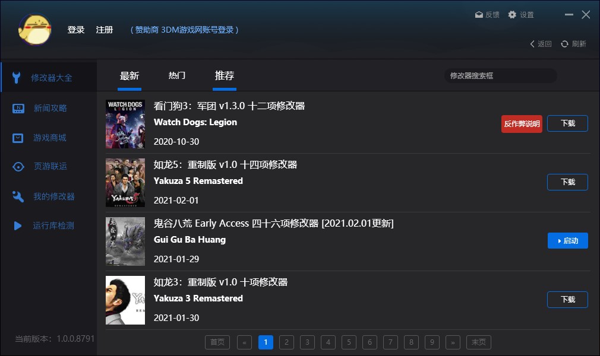
Task: Open the 看门狗3：军团 v1.3.0 trainer title
Action: [229, 106]
